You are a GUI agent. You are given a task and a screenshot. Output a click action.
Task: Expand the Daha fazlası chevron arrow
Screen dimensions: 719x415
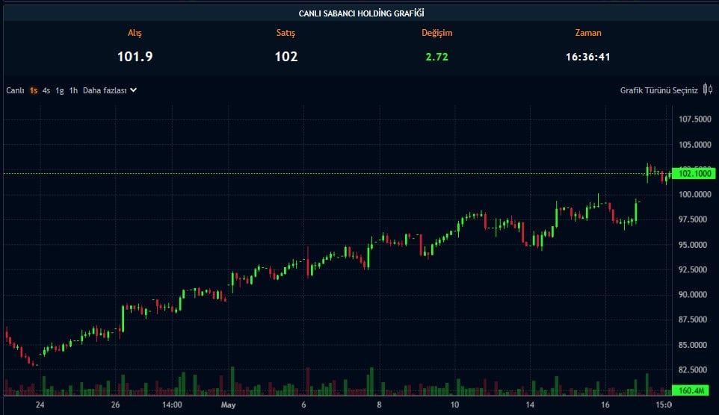[x=133, y=90]
